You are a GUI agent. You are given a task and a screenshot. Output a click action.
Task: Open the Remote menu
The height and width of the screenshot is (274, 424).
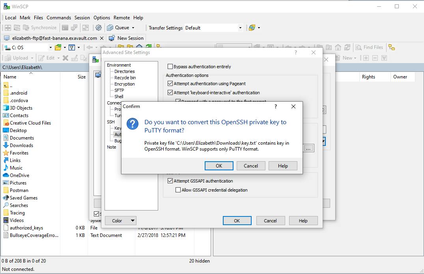[x=121, y=18]
